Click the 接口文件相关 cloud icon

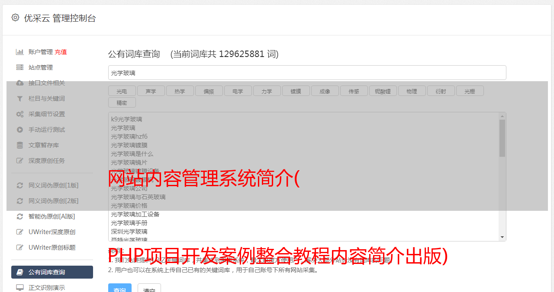point(19,83)
